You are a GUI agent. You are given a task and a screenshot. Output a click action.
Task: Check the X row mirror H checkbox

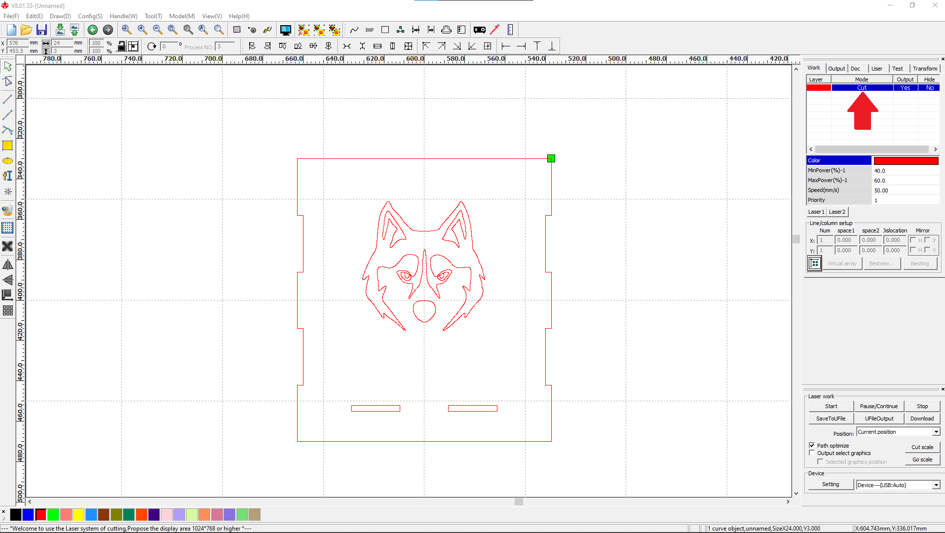[913, 240]
